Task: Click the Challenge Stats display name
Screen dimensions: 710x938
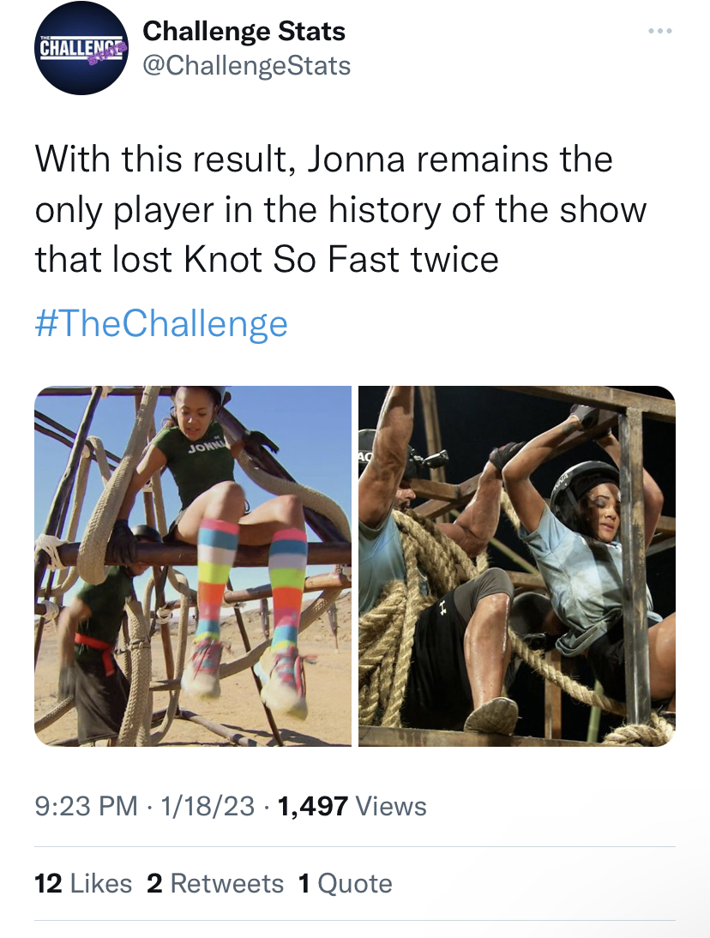Action: (x=244, y=31)
